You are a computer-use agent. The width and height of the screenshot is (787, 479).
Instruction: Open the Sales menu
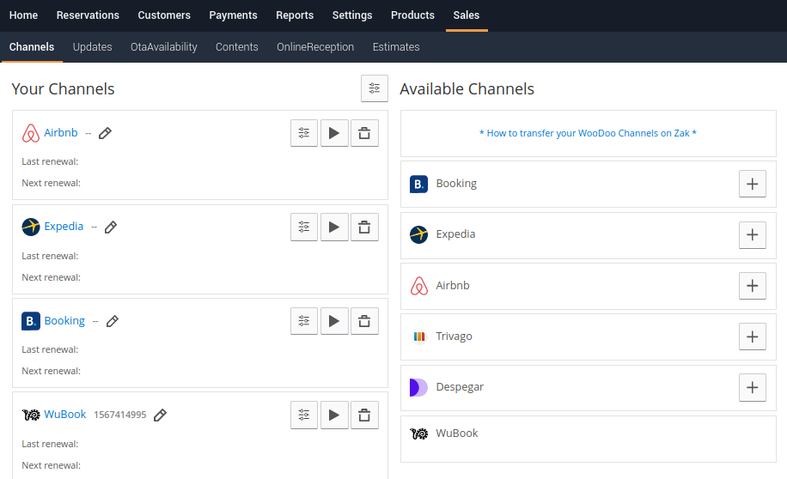(x=467, y=15)
